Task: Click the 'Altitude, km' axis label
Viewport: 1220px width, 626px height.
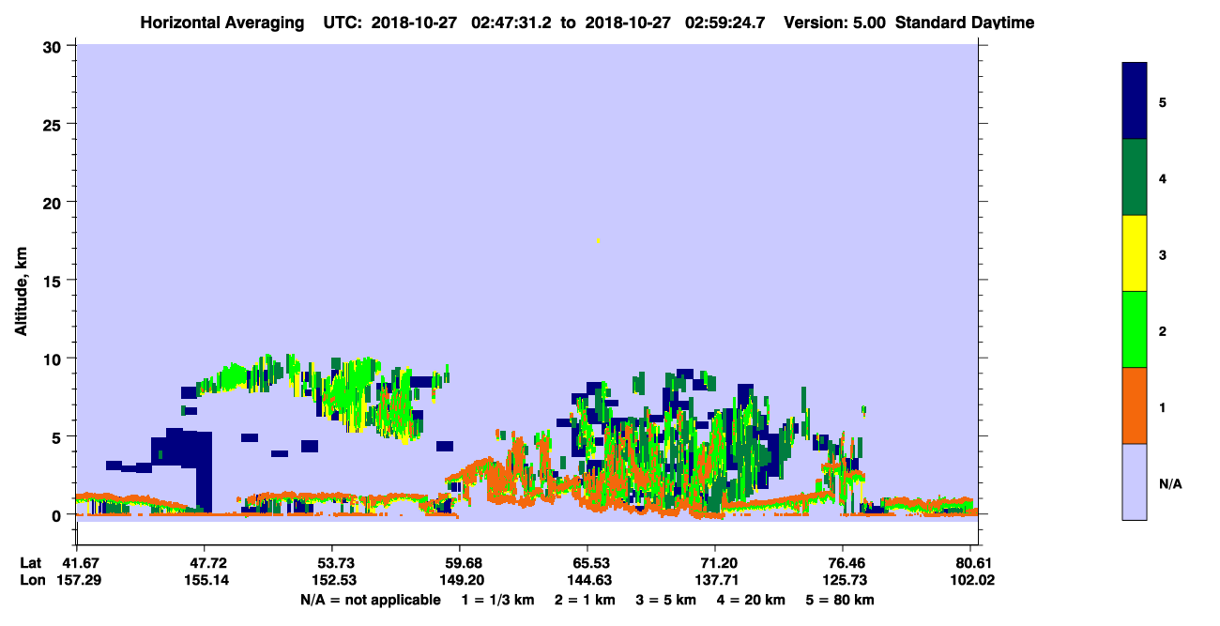Action: click(x=21, y=293)
